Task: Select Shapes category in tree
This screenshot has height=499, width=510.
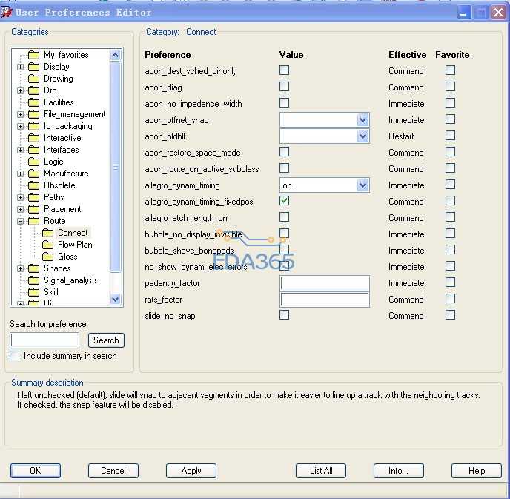Action: [57, 268]
